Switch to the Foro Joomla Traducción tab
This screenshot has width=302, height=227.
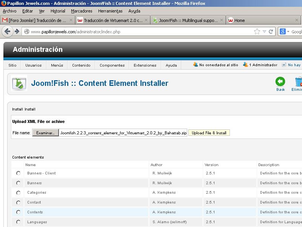tap(38, 20)
